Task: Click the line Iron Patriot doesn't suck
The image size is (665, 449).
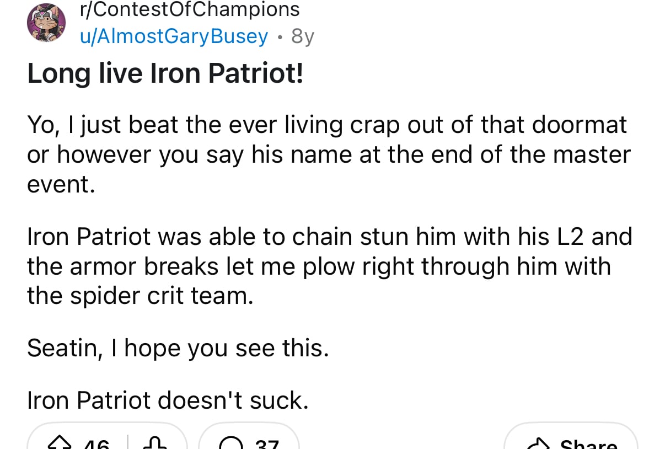Action: pyautogui.click(x=168, y=400)
